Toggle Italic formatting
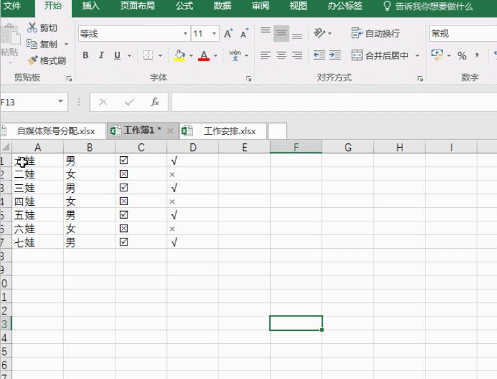Viewport: 497px width, 379px height. (x=101, y=55)
